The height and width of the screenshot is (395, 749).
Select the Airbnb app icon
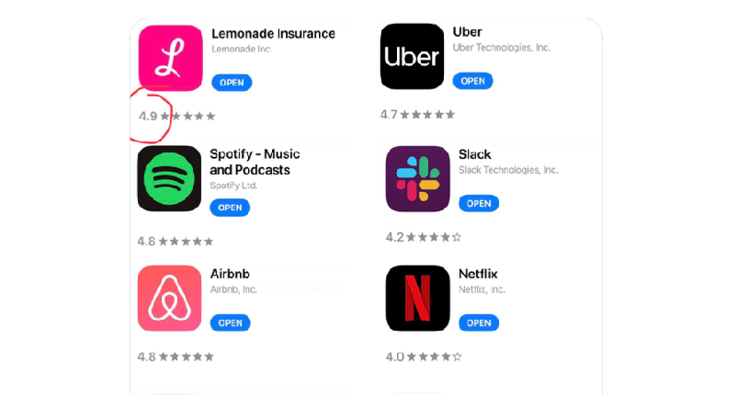[170, 299]
